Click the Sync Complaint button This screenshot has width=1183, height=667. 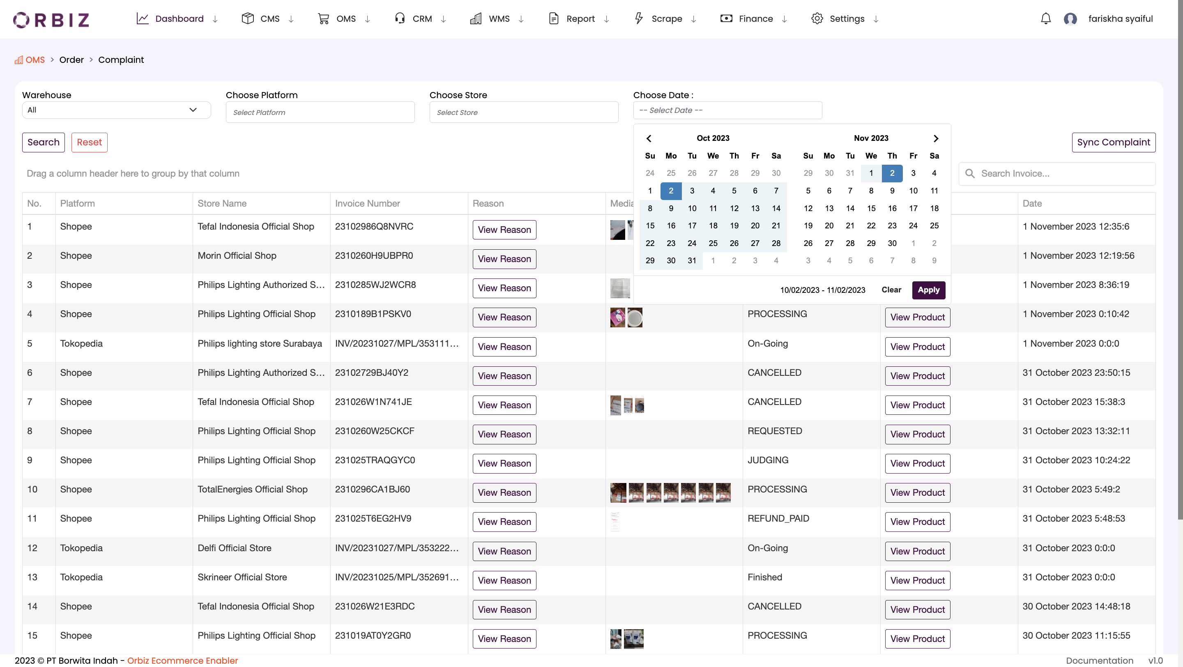click(1113, 142)
